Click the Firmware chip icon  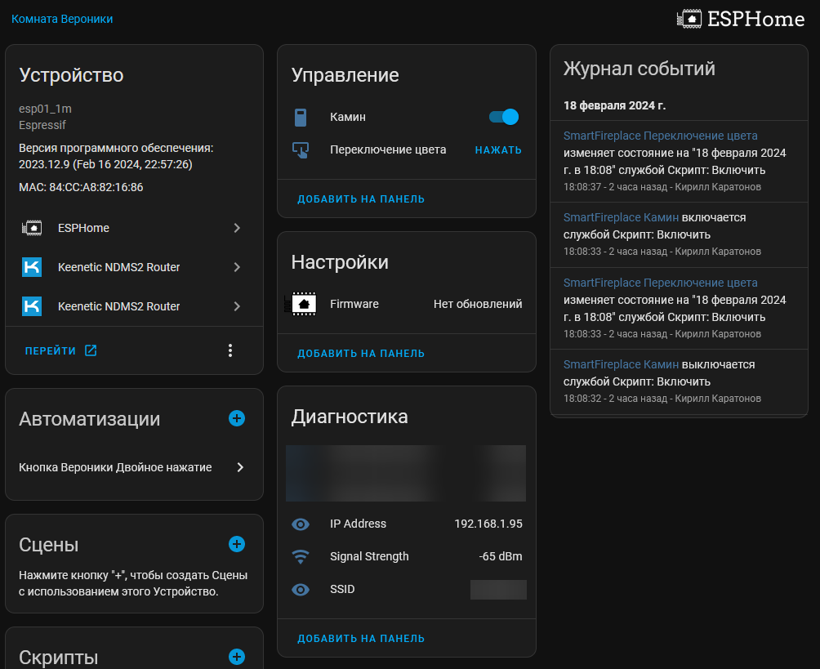(301, 304)
